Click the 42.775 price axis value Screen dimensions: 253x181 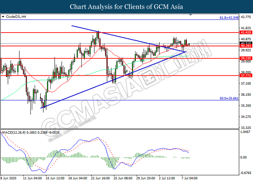tap(246, 17)
